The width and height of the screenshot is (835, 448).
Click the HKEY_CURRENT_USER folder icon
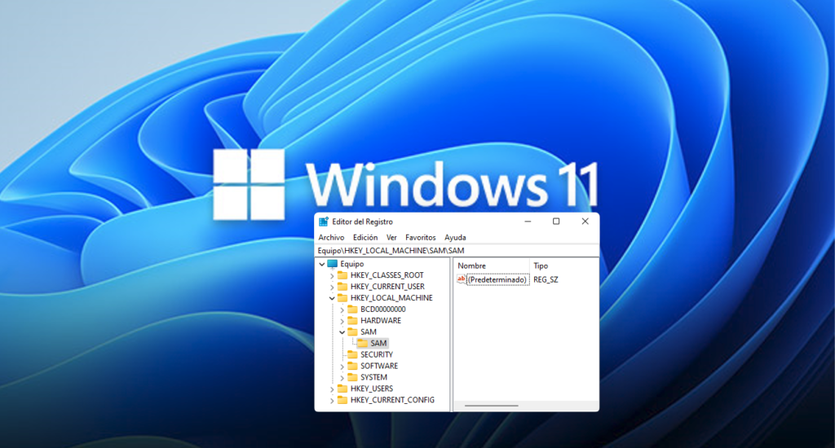(342, 286)
